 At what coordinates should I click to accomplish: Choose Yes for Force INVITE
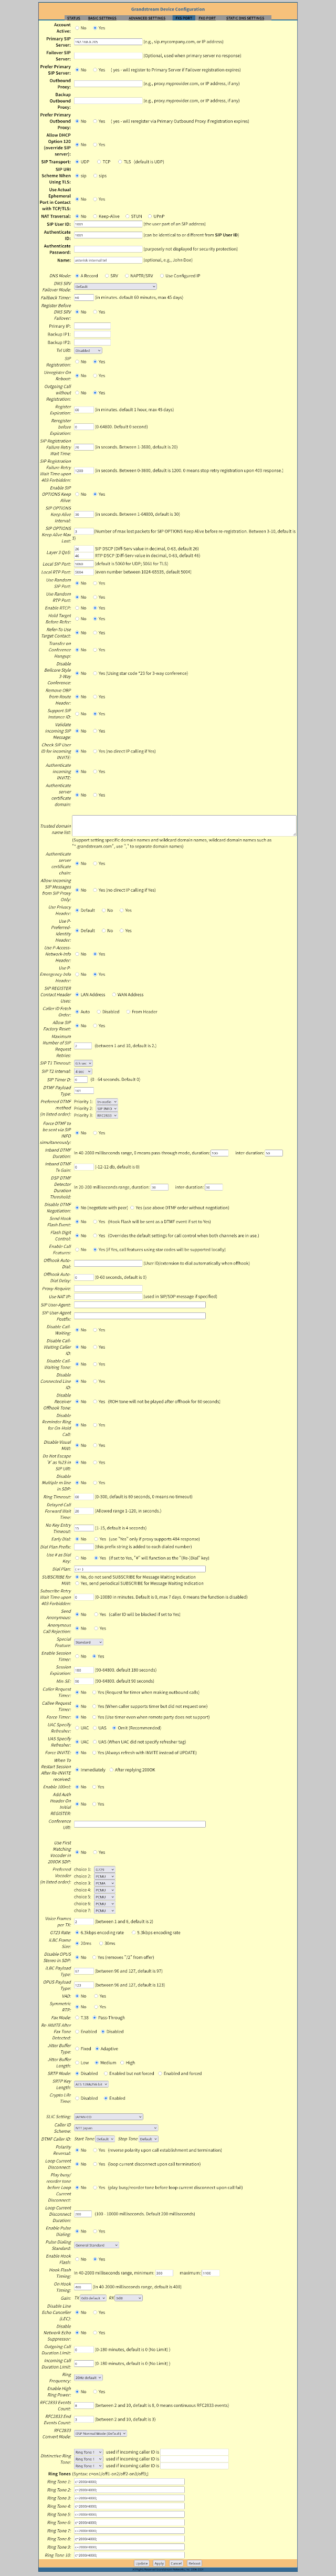click(96, 1753)
